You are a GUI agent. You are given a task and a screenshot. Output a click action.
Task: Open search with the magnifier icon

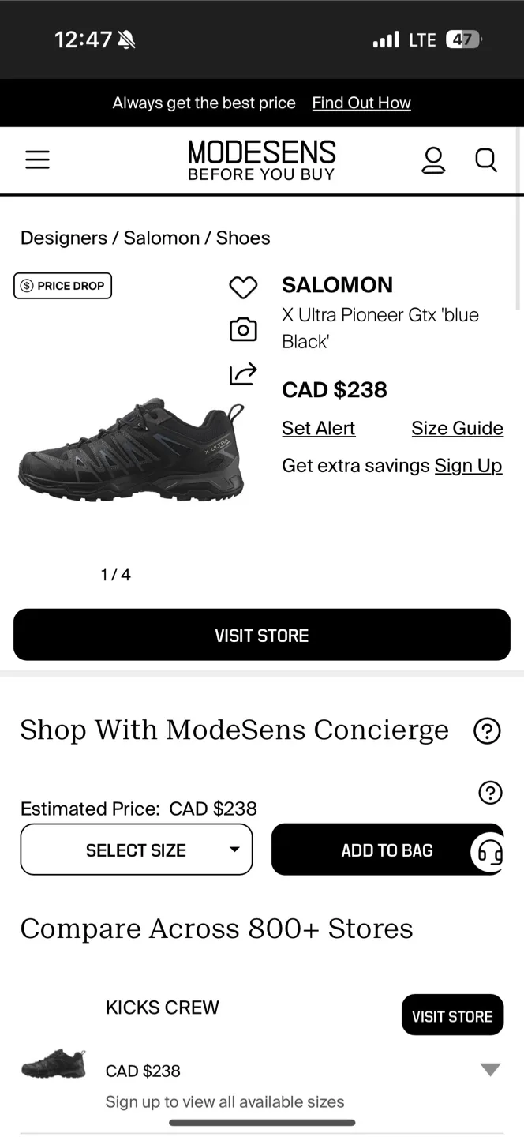[486, 160]
